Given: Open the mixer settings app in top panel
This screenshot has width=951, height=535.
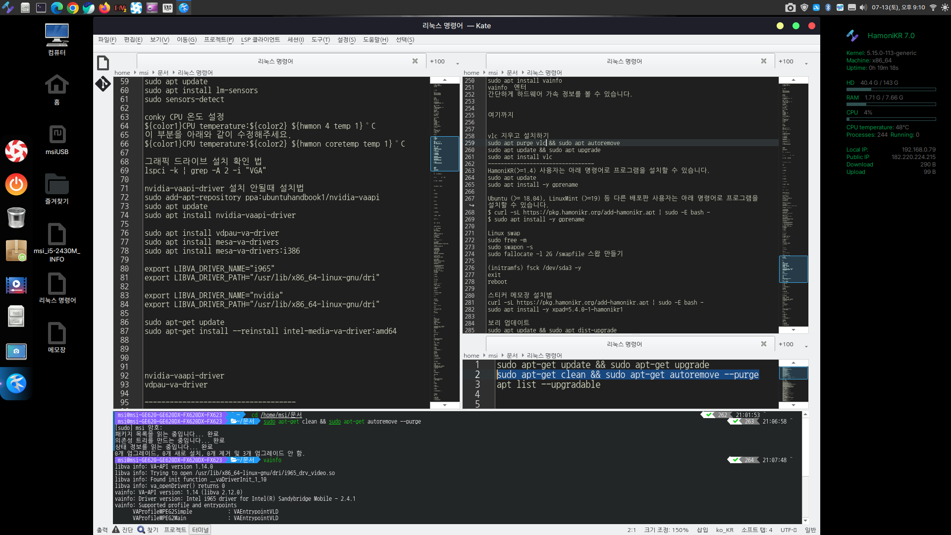Looking at the screenshot, I should click(x=168, y=7).
